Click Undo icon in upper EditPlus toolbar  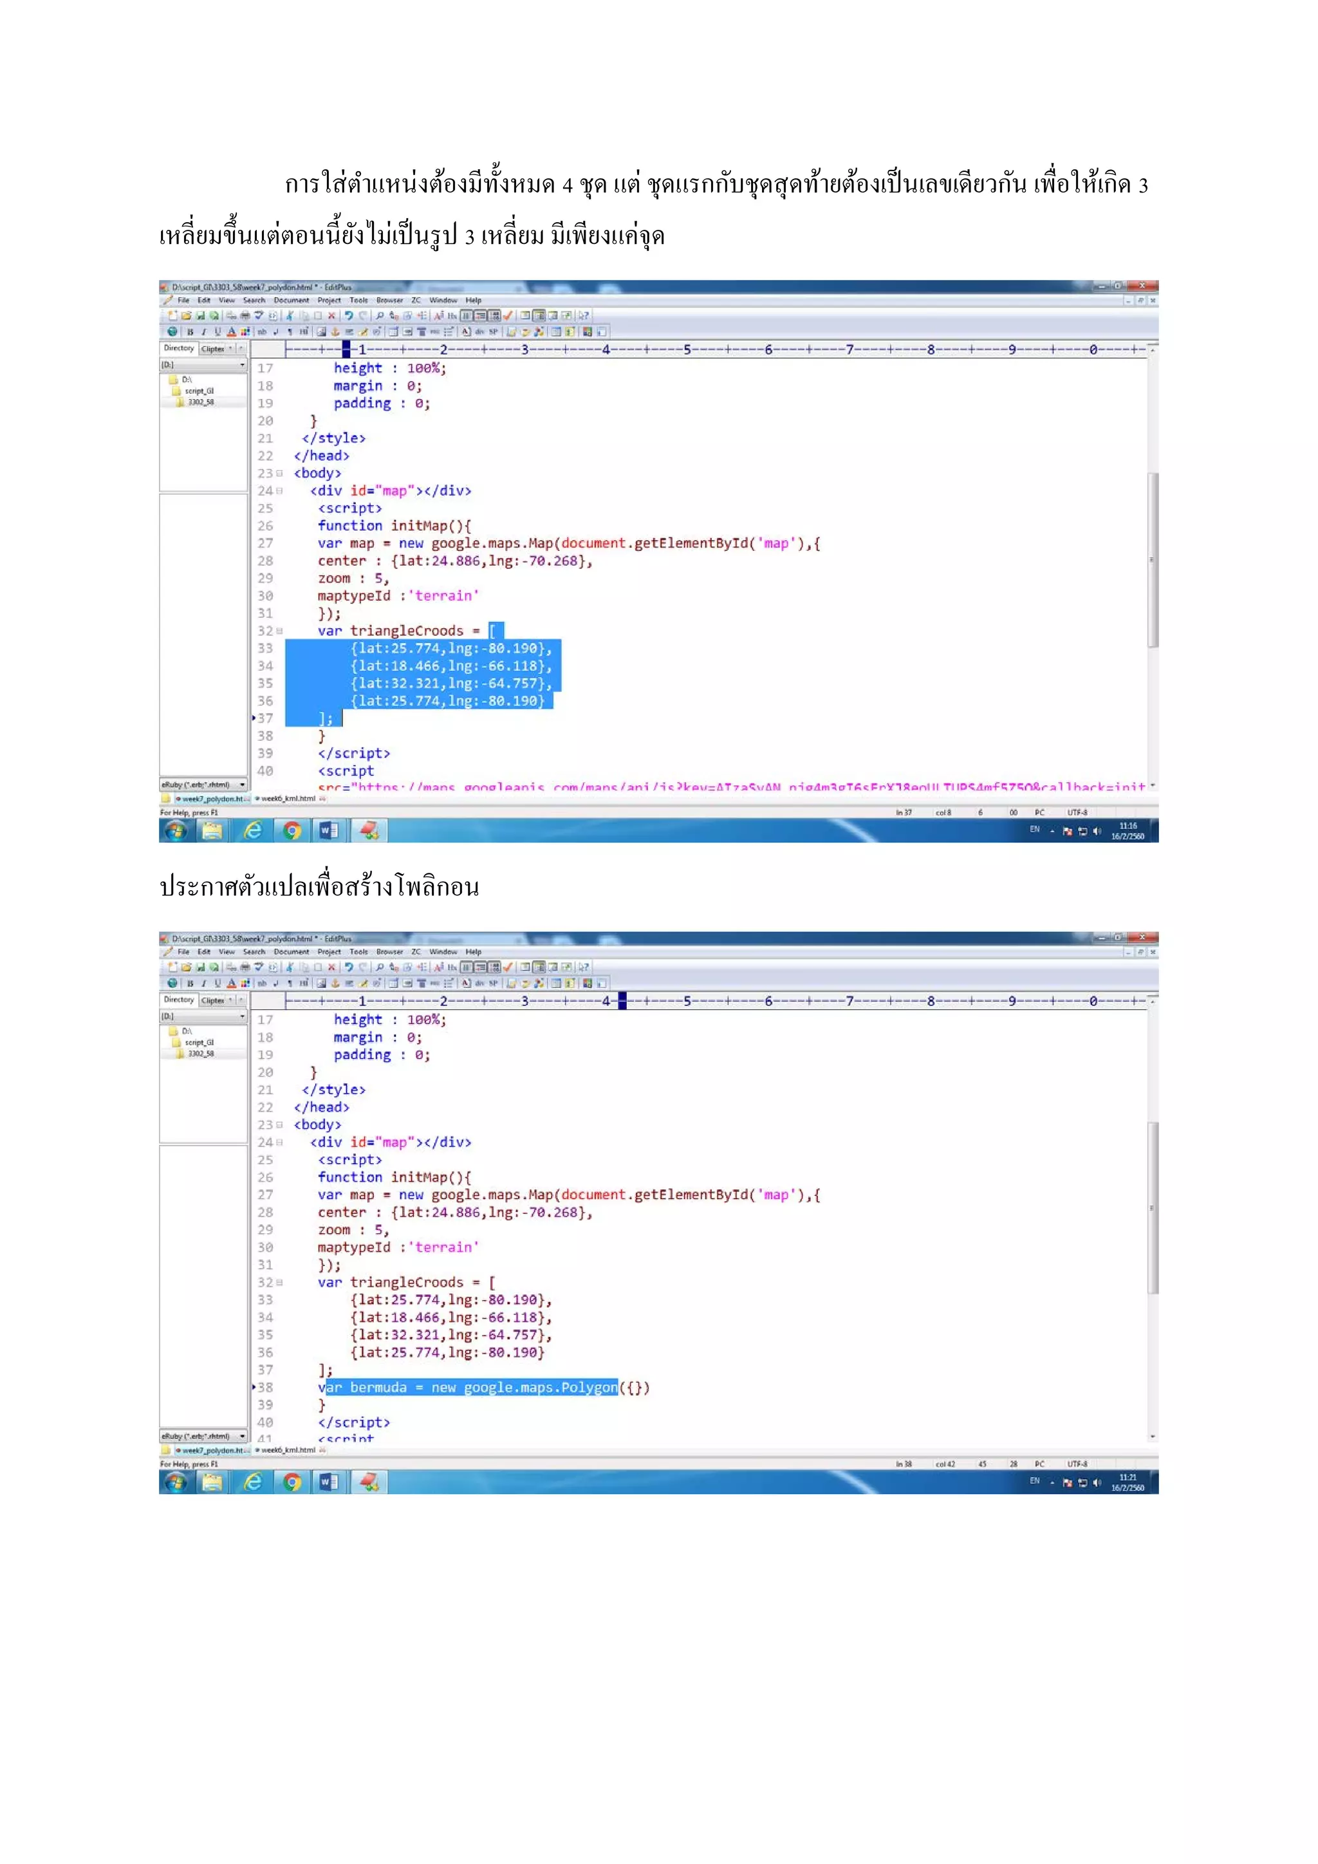[x=349, y=316]
